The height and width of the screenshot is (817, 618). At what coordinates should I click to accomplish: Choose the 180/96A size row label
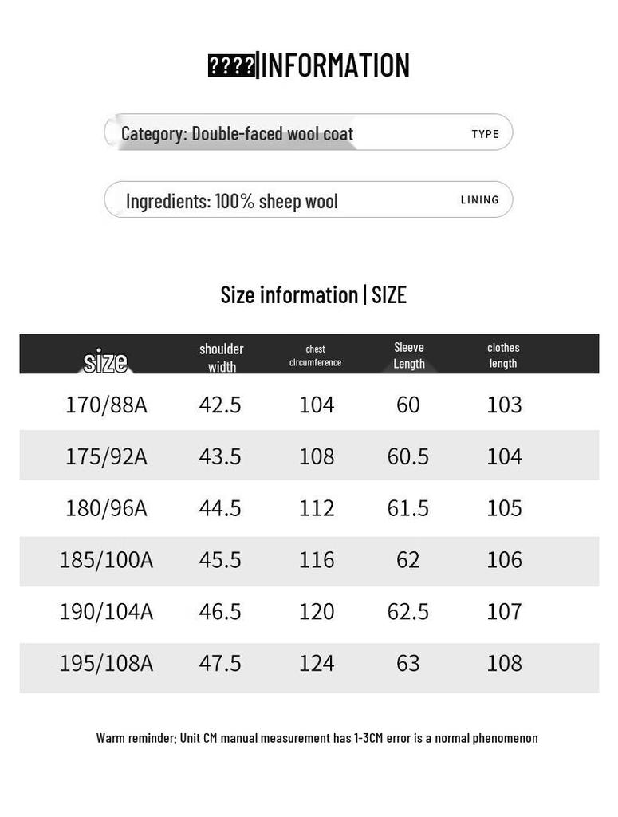pos(106,508)
